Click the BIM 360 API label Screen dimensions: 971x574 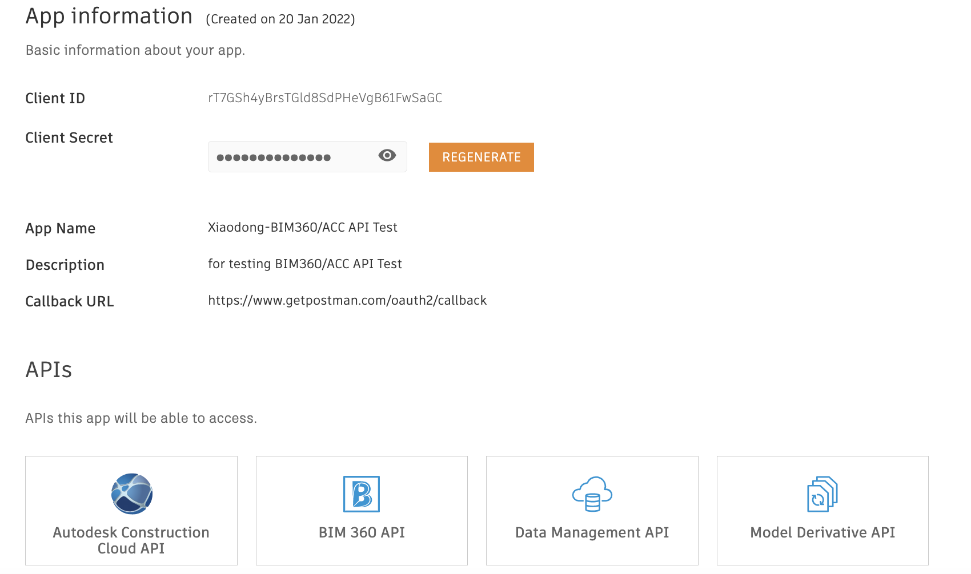[x=362, y=532]
